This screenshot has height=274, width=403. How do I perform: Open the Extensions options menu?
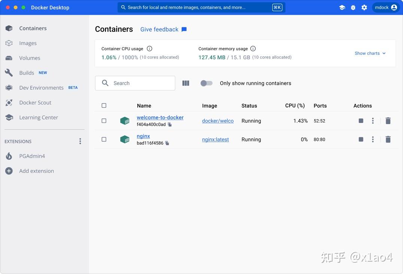click(80, 141)
